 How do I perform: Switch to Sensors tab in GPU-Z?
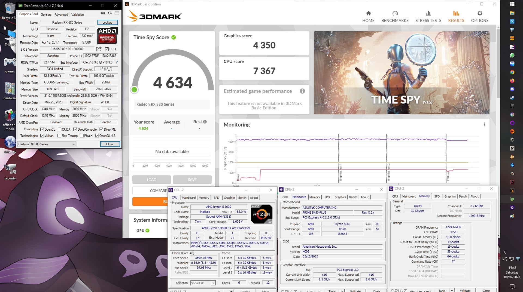tap(46, 14)
